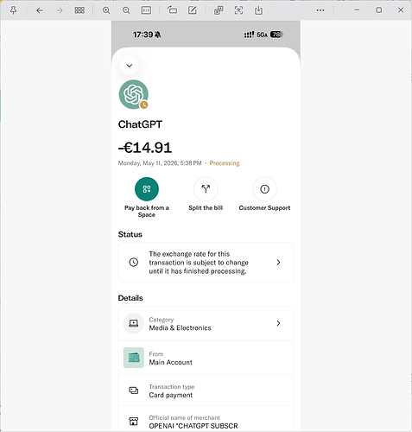The width and height of the screenshot is (412, 432).
Task: Show image at actual size
Action: coord(146,10)
